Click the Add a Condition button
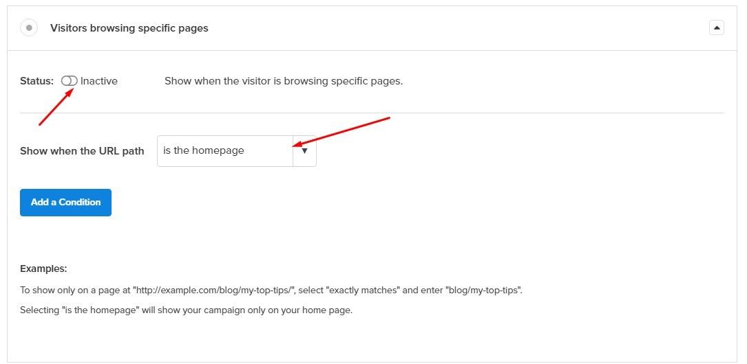The image size is (747, 364). pyautogui.click(x=65, y=203)
